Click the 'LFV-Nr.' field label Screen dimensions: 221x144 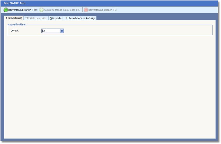[x=15, y=31]
